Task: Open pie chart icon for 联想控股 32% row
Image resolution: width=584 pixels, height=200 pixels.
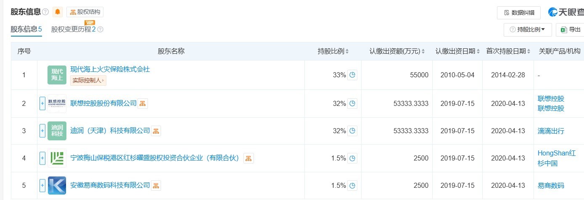Action: [352, 103]
